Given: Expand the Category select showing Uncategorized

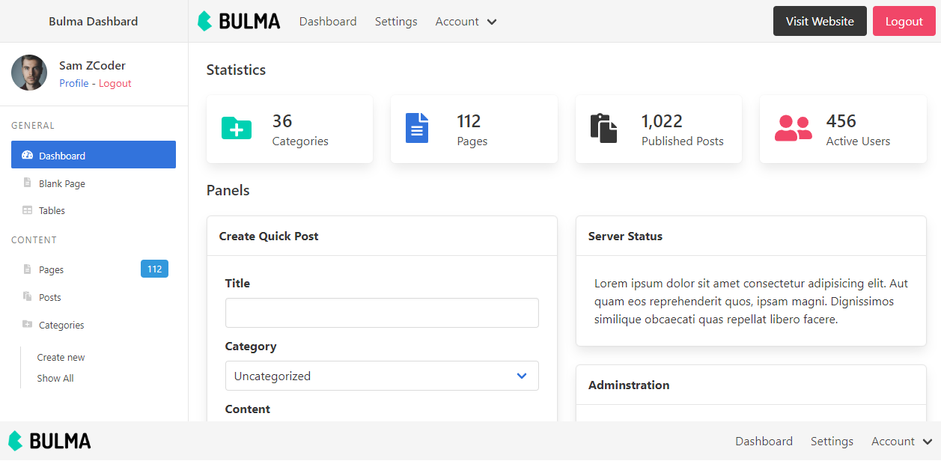Looking at the screenshot, I should coord(382,376).
